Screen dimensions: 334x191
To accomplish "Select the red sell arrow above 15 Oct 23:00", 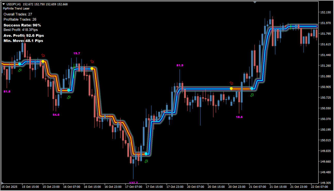I will (43, 55).
